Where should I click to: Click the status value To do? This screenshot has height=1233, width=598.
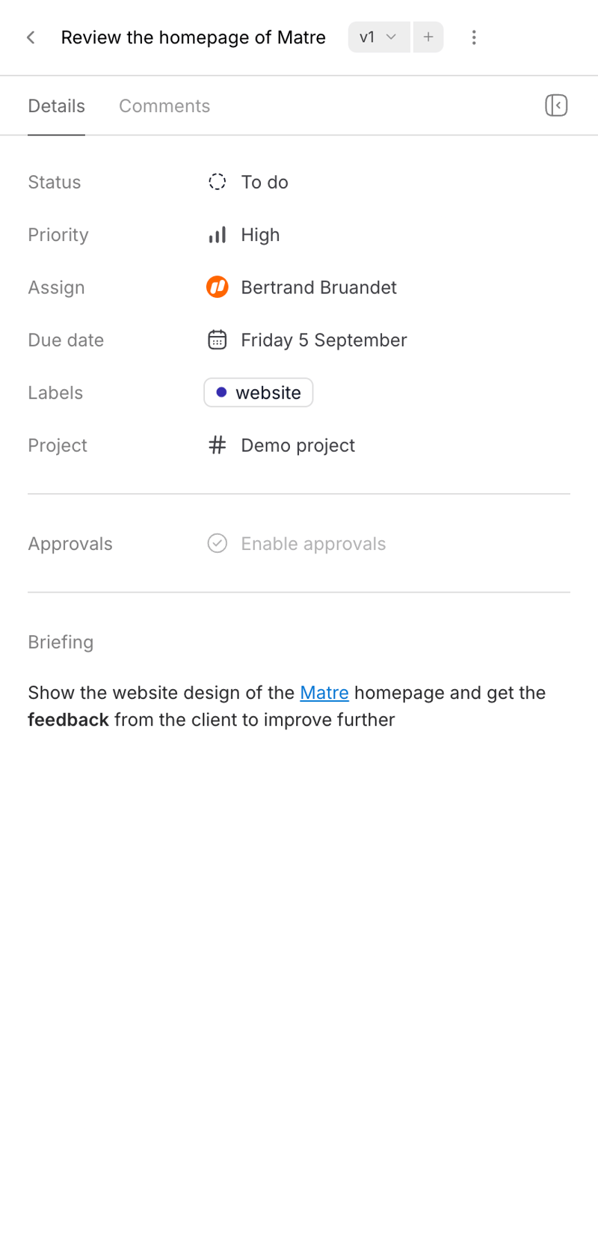tap(265, 182)
